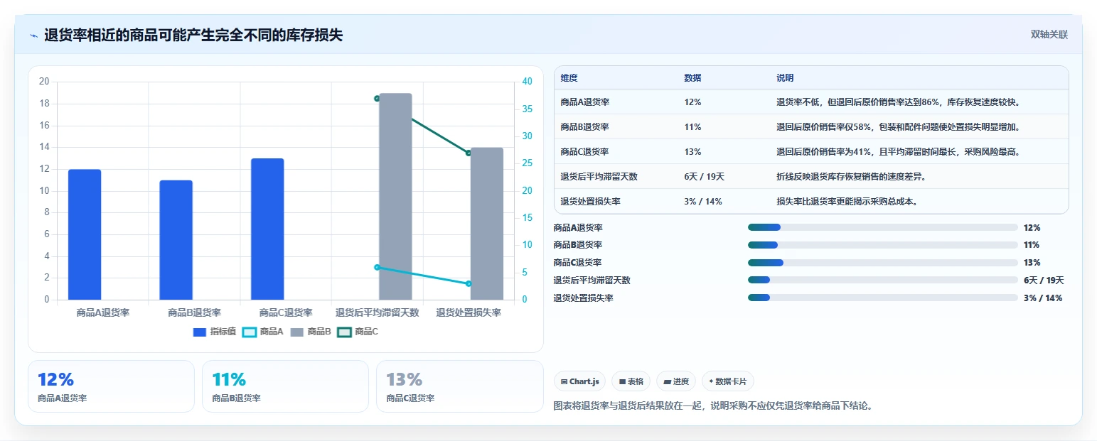Open the 11% 商品B退货率 card

pyautogui.click(x=285, y=386)
